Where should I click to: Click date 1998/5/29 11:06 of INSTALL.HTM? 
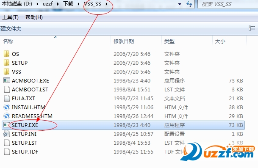pos(133,107)
